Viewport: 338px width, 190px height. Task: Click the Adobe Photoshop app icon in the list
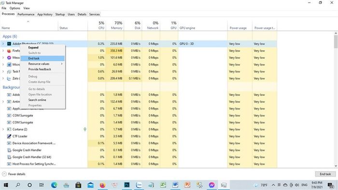pos(9,44)
